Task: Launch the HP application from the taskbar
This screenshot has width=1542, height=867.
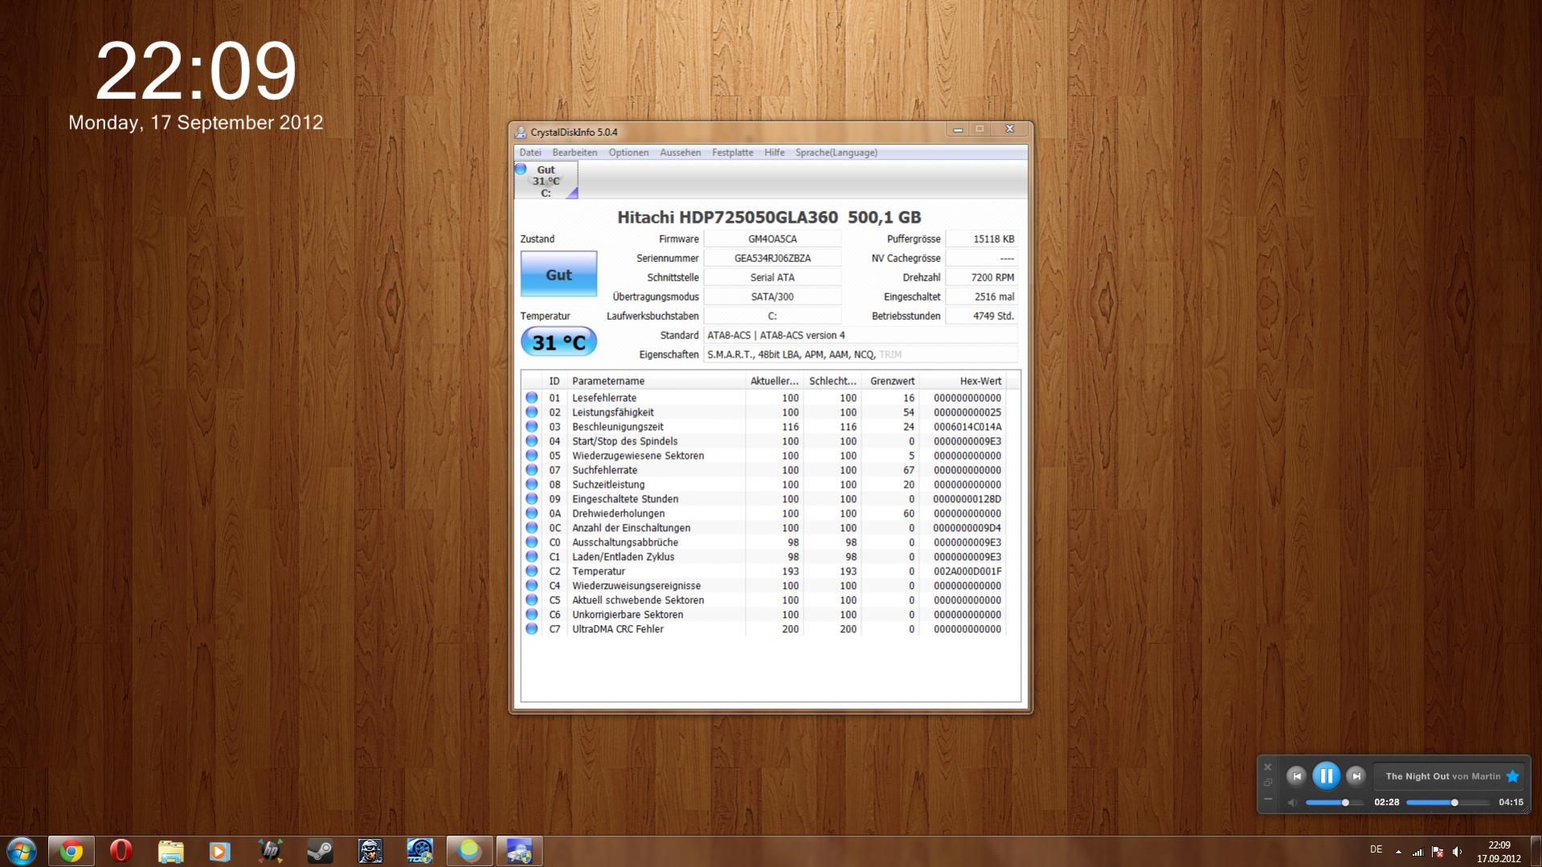Action: click(x=270, y=851)
